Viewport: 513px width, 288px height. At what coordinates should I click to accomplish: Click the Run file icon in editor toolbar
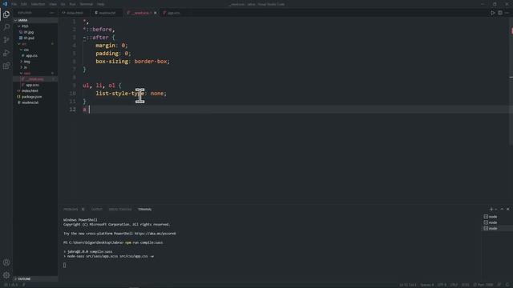[x=492, y=13]
